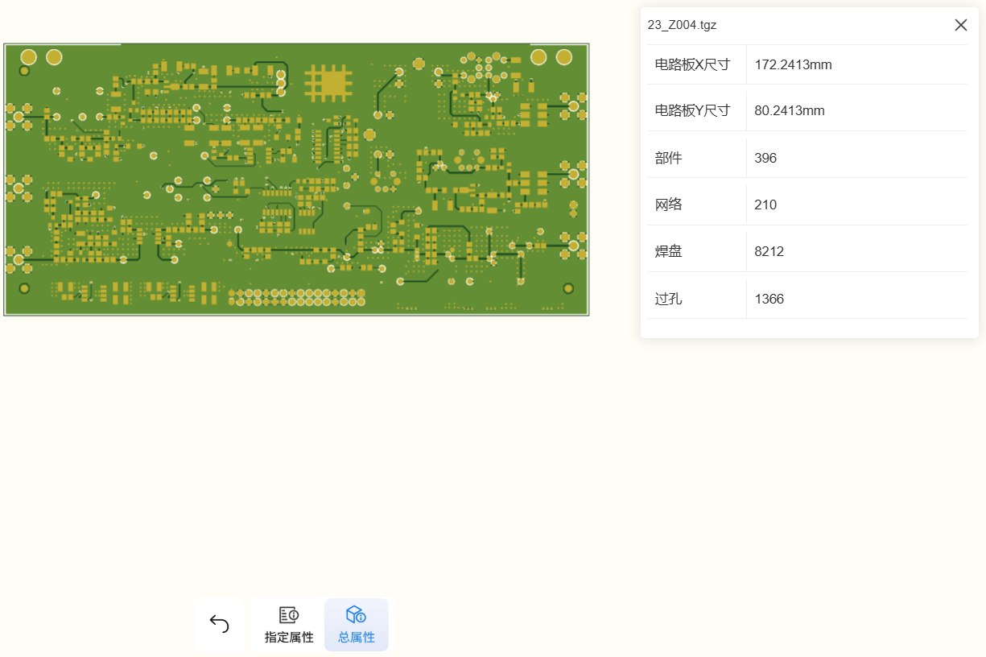This screenshot has height=657, width=986.
Task: Click the large square grid pad on PCB
Action: pos(328,82)
